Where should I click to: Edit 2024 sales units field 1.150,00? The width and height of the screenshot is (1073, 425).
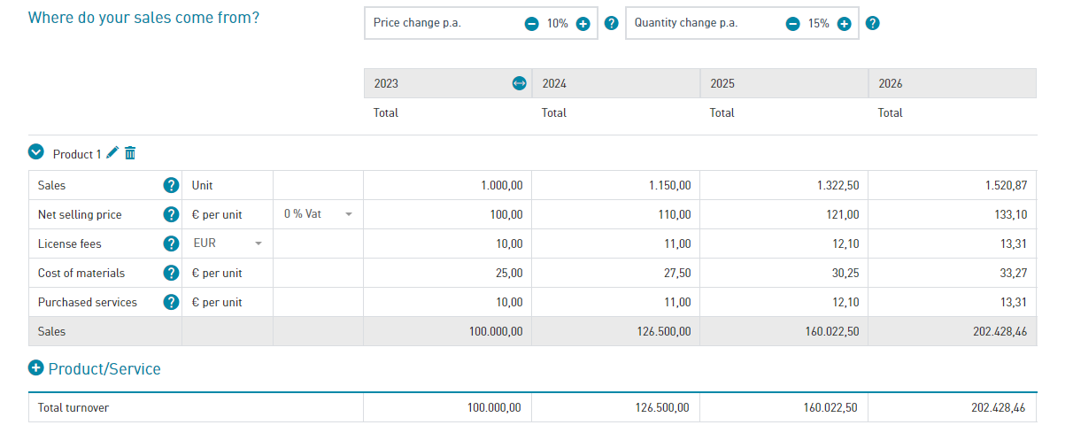pos(615,186)
